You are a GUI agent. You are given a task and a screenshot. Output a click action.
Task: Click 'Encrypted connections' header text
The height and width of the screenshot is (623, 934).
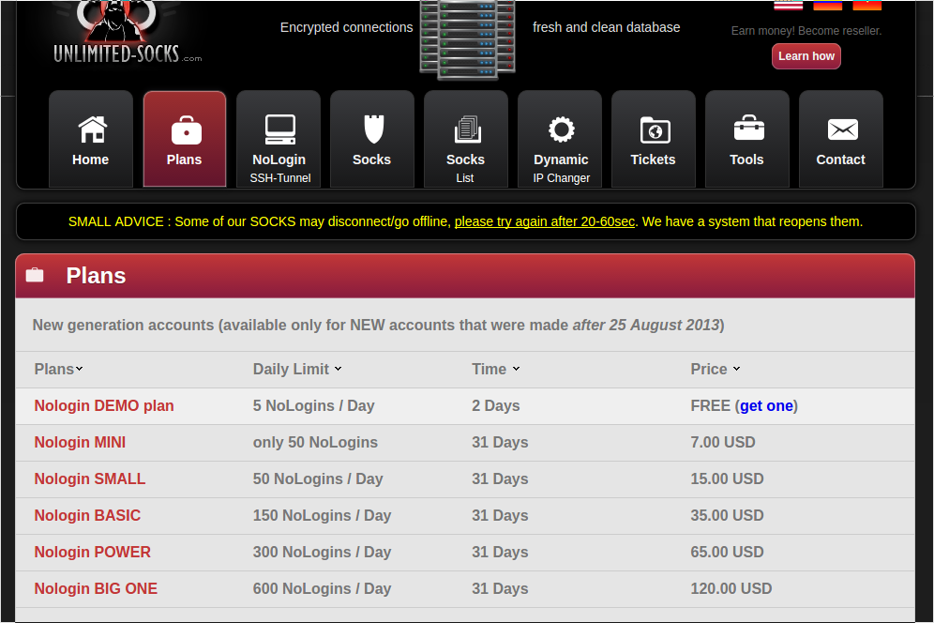click(x=346, y=27)
